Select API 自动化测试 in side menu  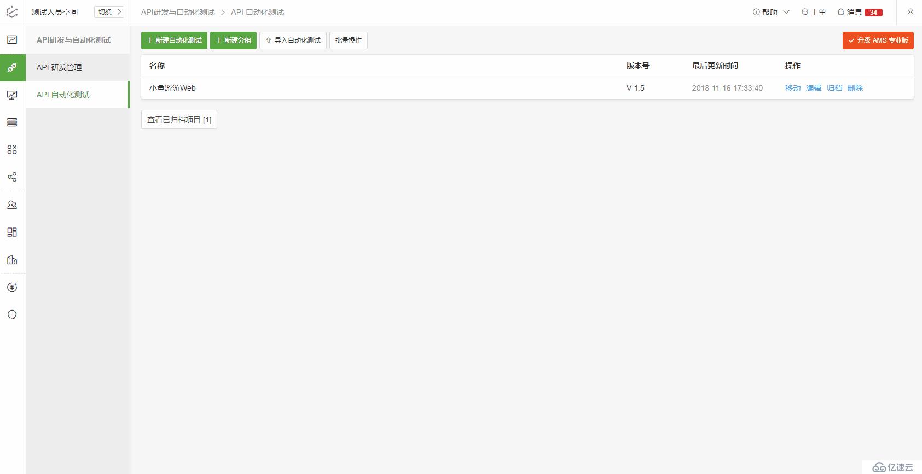[78, 95]
